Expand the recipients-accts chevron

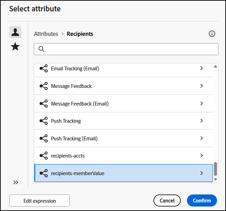pyautogui.click(x=202, y=155)
